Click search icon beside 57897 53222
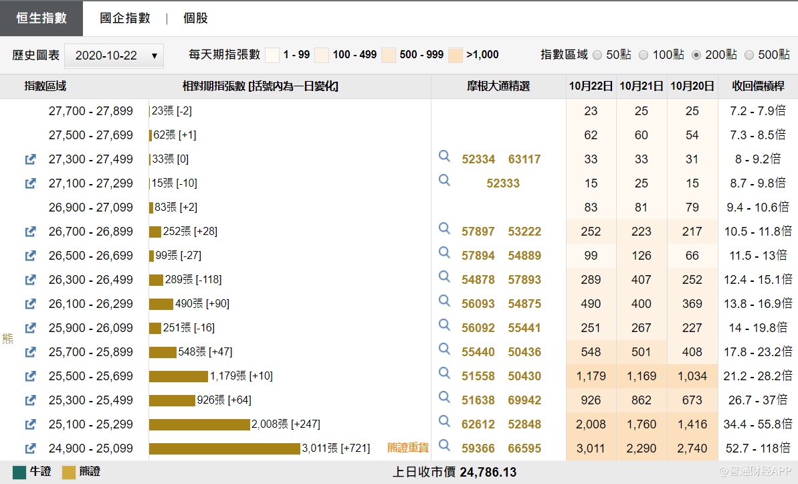798x484 pixels. click(444, 228)
